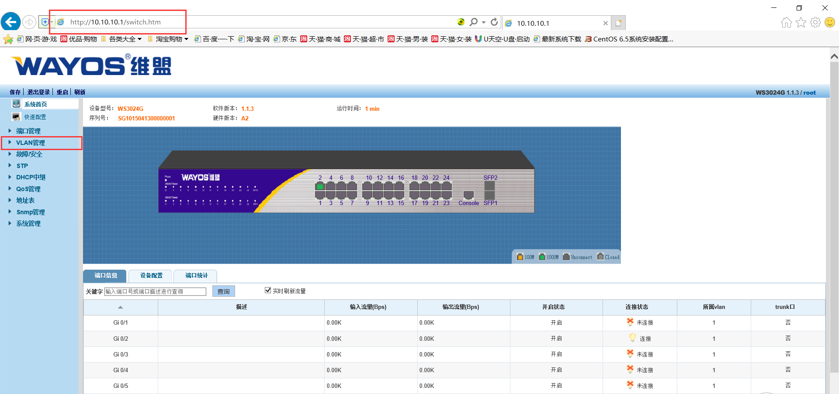Reload the page with the refresh icon
839x394 pixels.
[494, 22]
